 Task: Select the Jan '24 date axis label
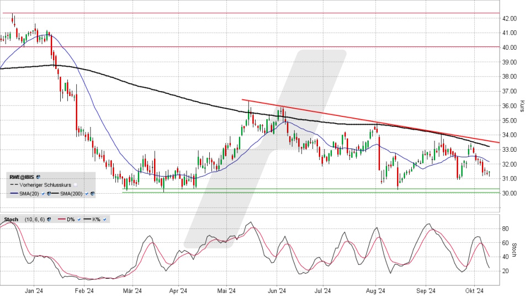tap(34, 291)
